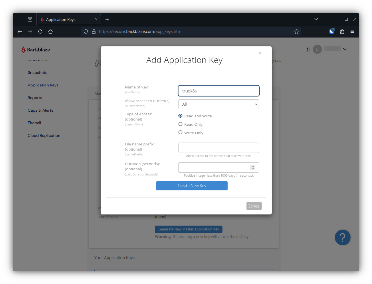Image resolution: width=372 pixels, height=284 pixels.
Task: Click the Create New Key button
Action: [192, 186]
